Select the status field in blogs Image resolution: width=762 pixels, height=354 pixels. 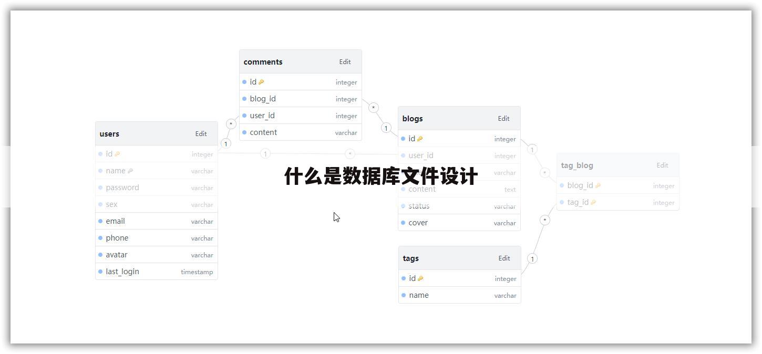419,206
